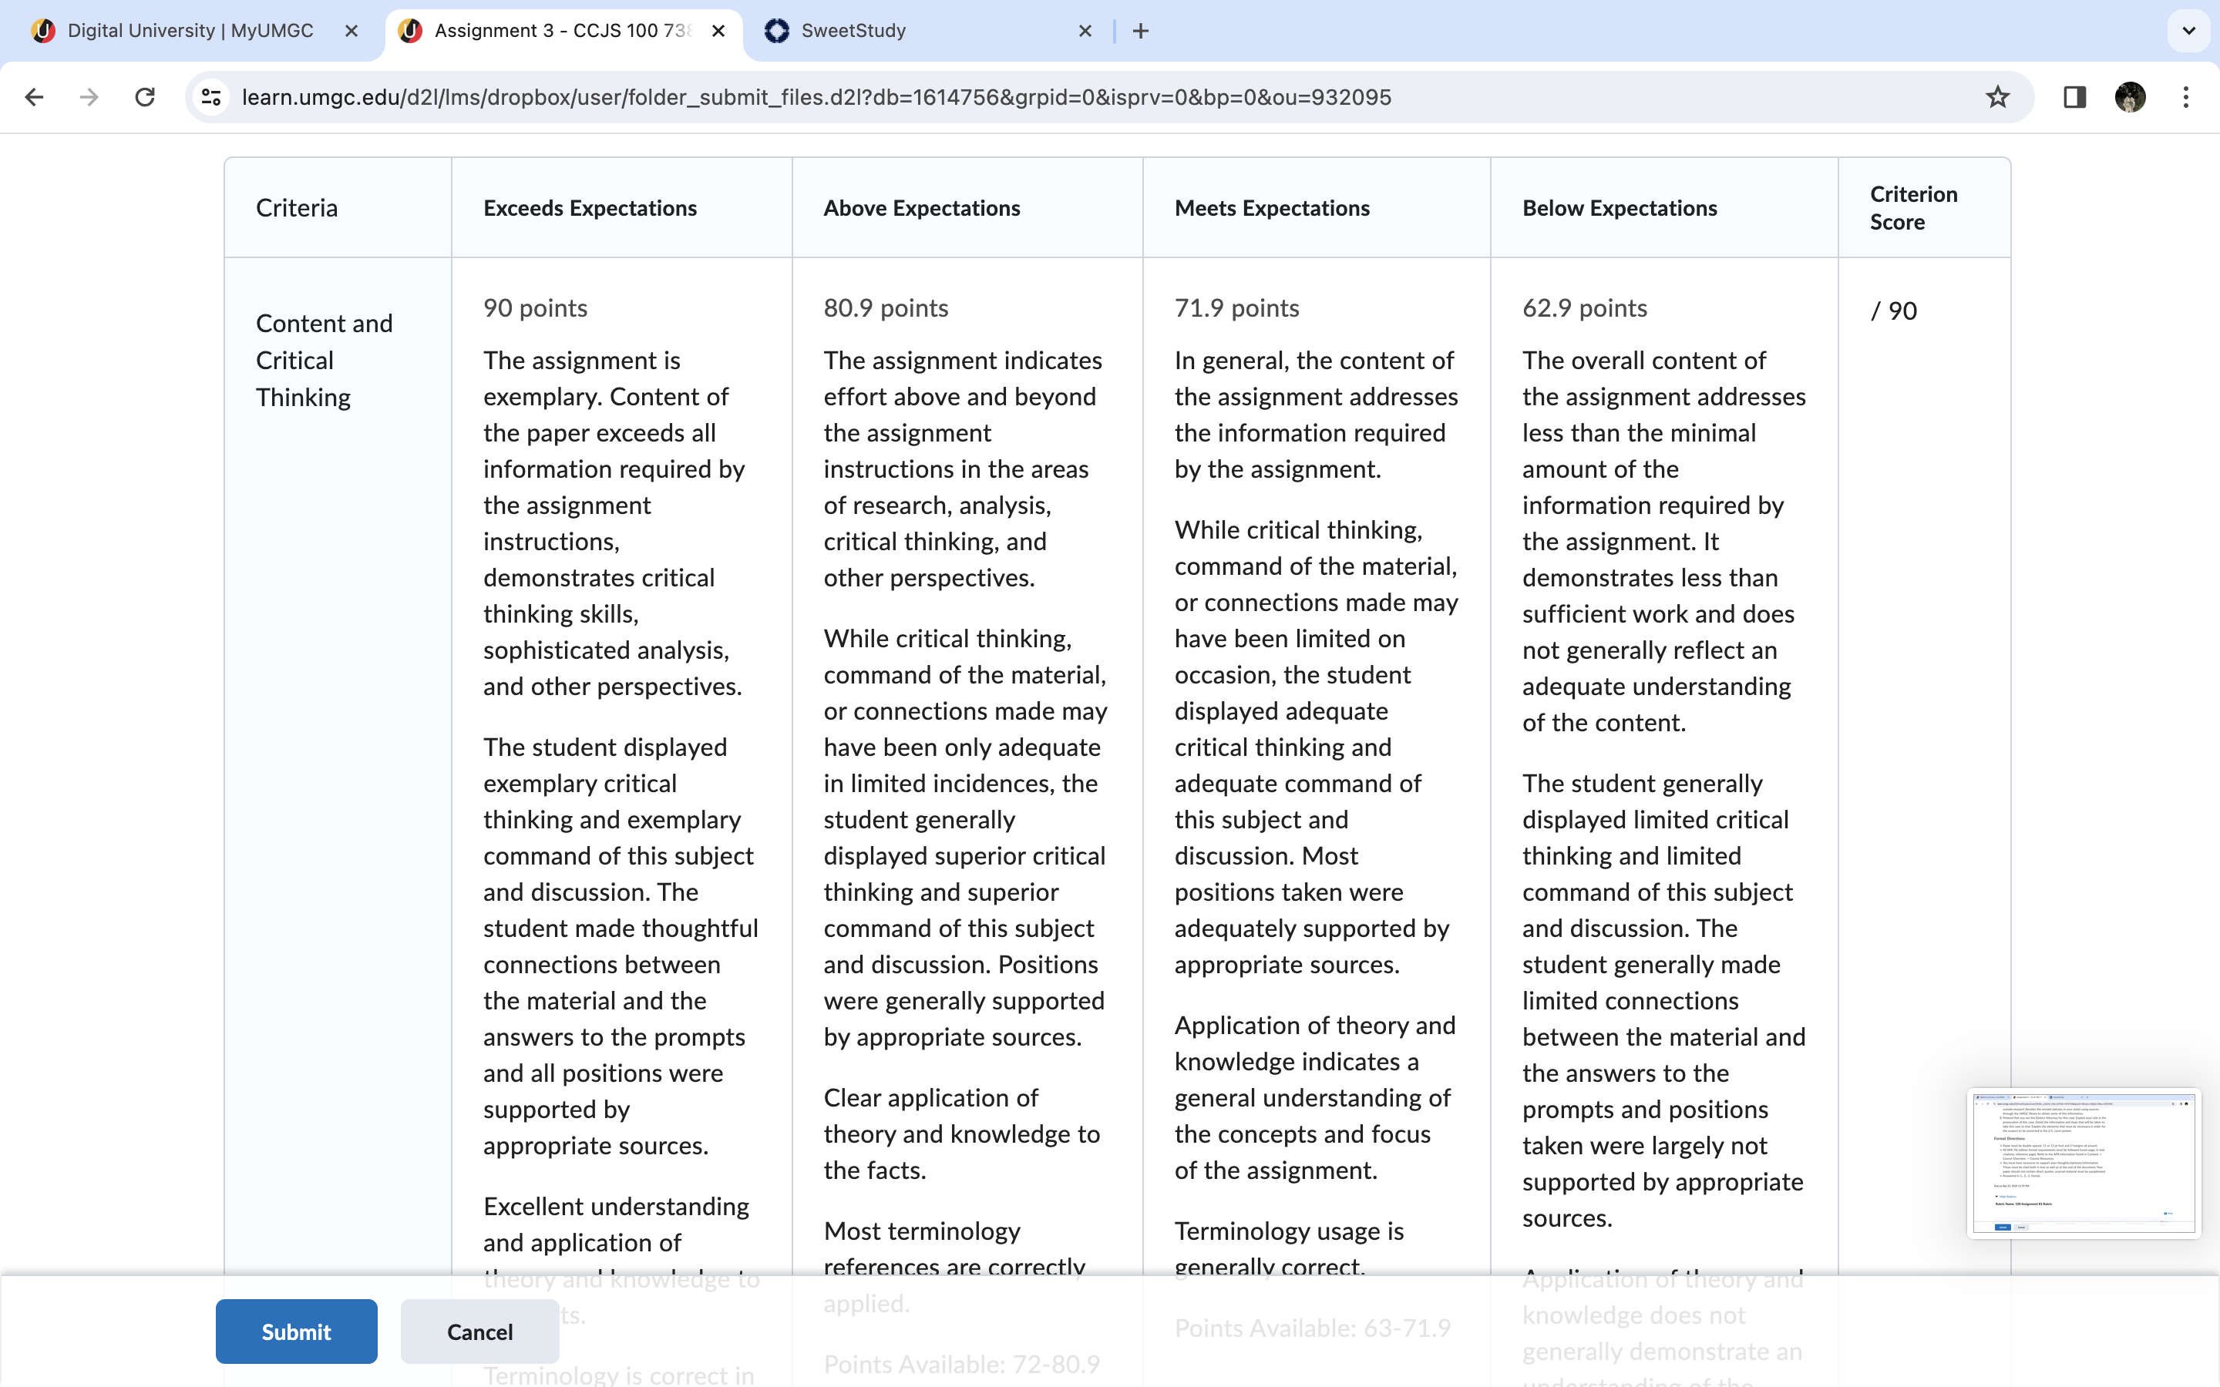This screenshot has height=1387, width=2220.
Task: Click "The overall content of the assignment" paragraph
Action: coord(1663,541)
